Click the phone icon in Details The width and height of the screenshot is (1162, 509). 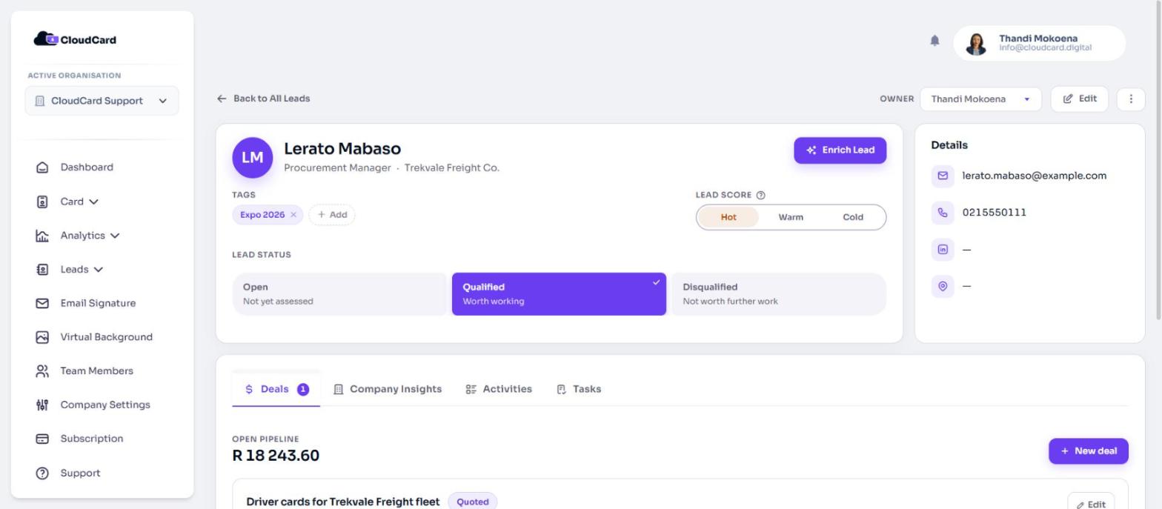[943, 213]
